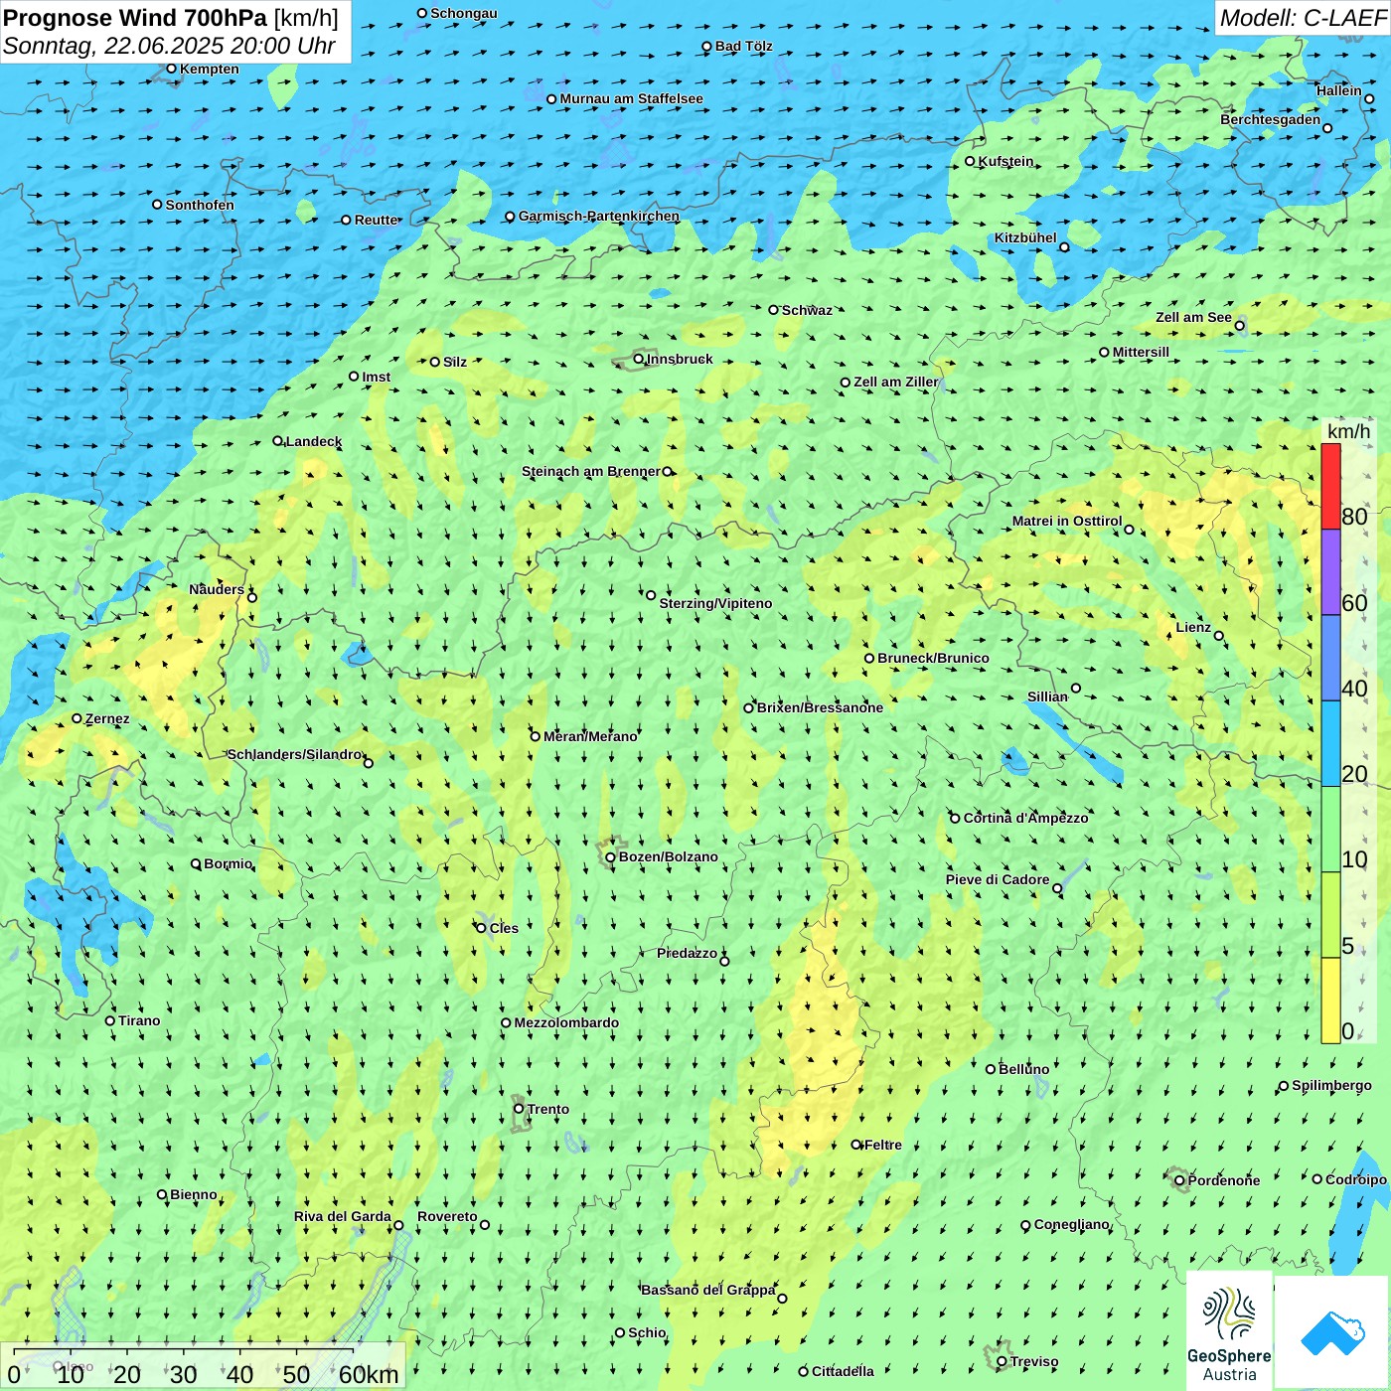The image size is (1391, 1391).
Task: Click the 'Tirano' label
Action: click(139, 1020)
